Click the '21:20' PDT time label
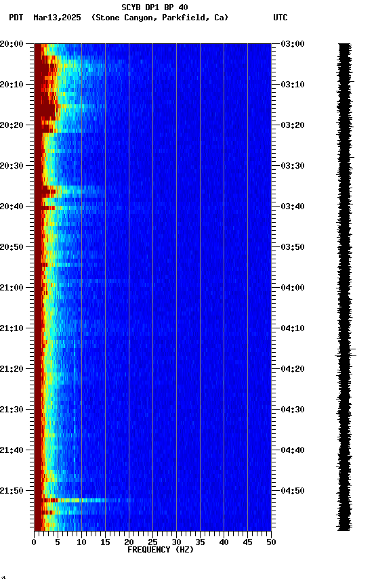 tap(12, 370)
